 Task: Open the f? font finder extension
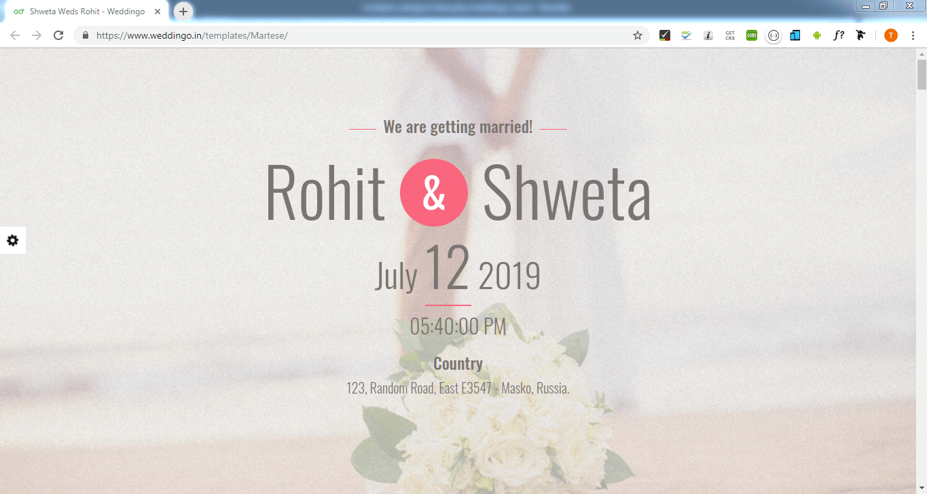click(x=839, y=35)
